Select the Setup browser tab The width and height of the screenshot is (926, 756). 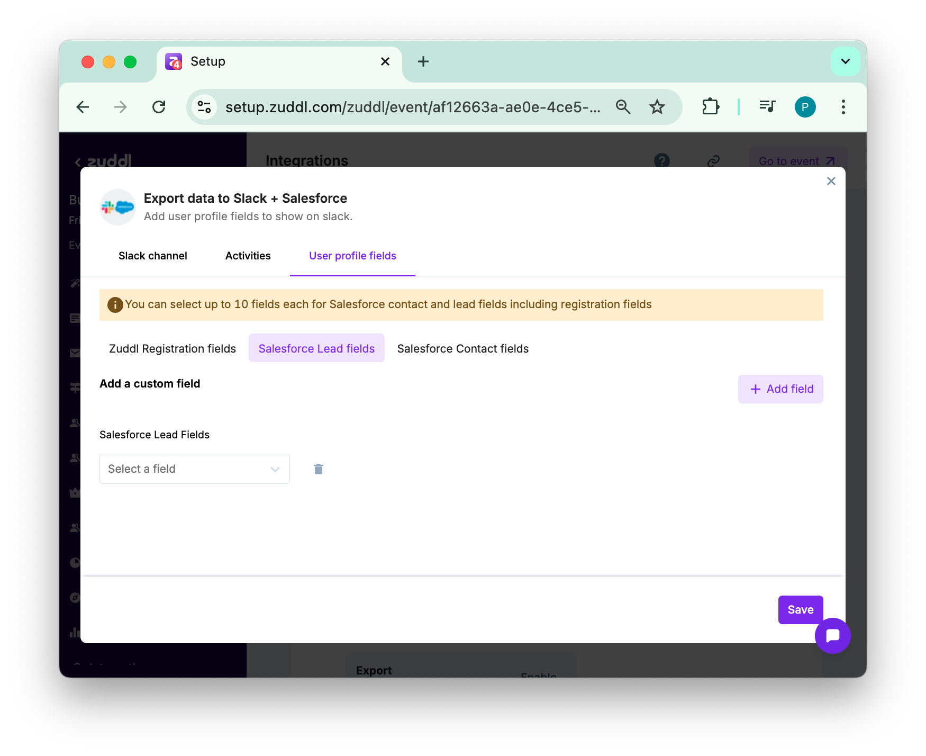[279, 61]
